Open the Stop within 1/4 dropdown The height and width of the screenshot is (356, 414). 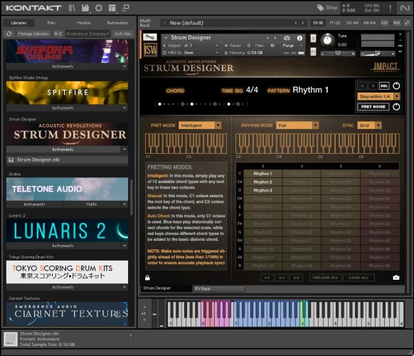click(x=378, y=96)
